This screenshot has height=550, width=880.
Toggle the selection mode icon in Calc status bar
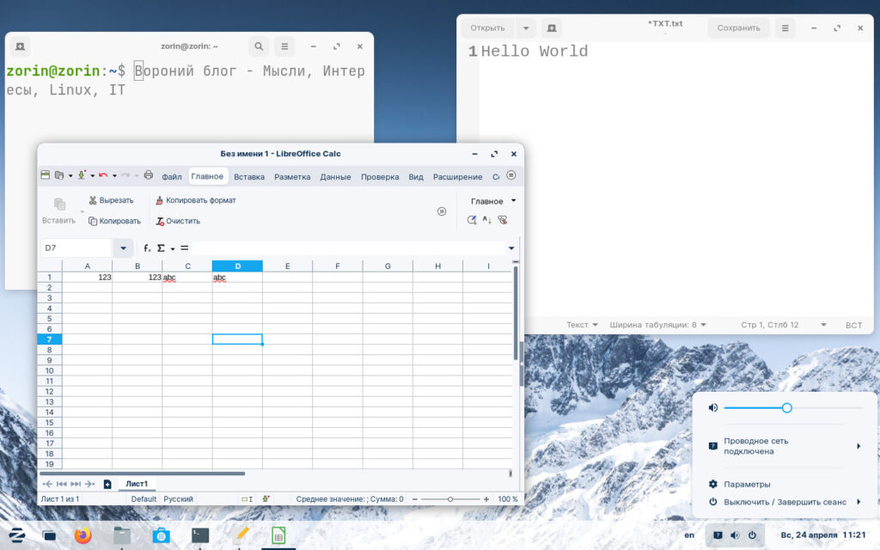pos(246,499)
